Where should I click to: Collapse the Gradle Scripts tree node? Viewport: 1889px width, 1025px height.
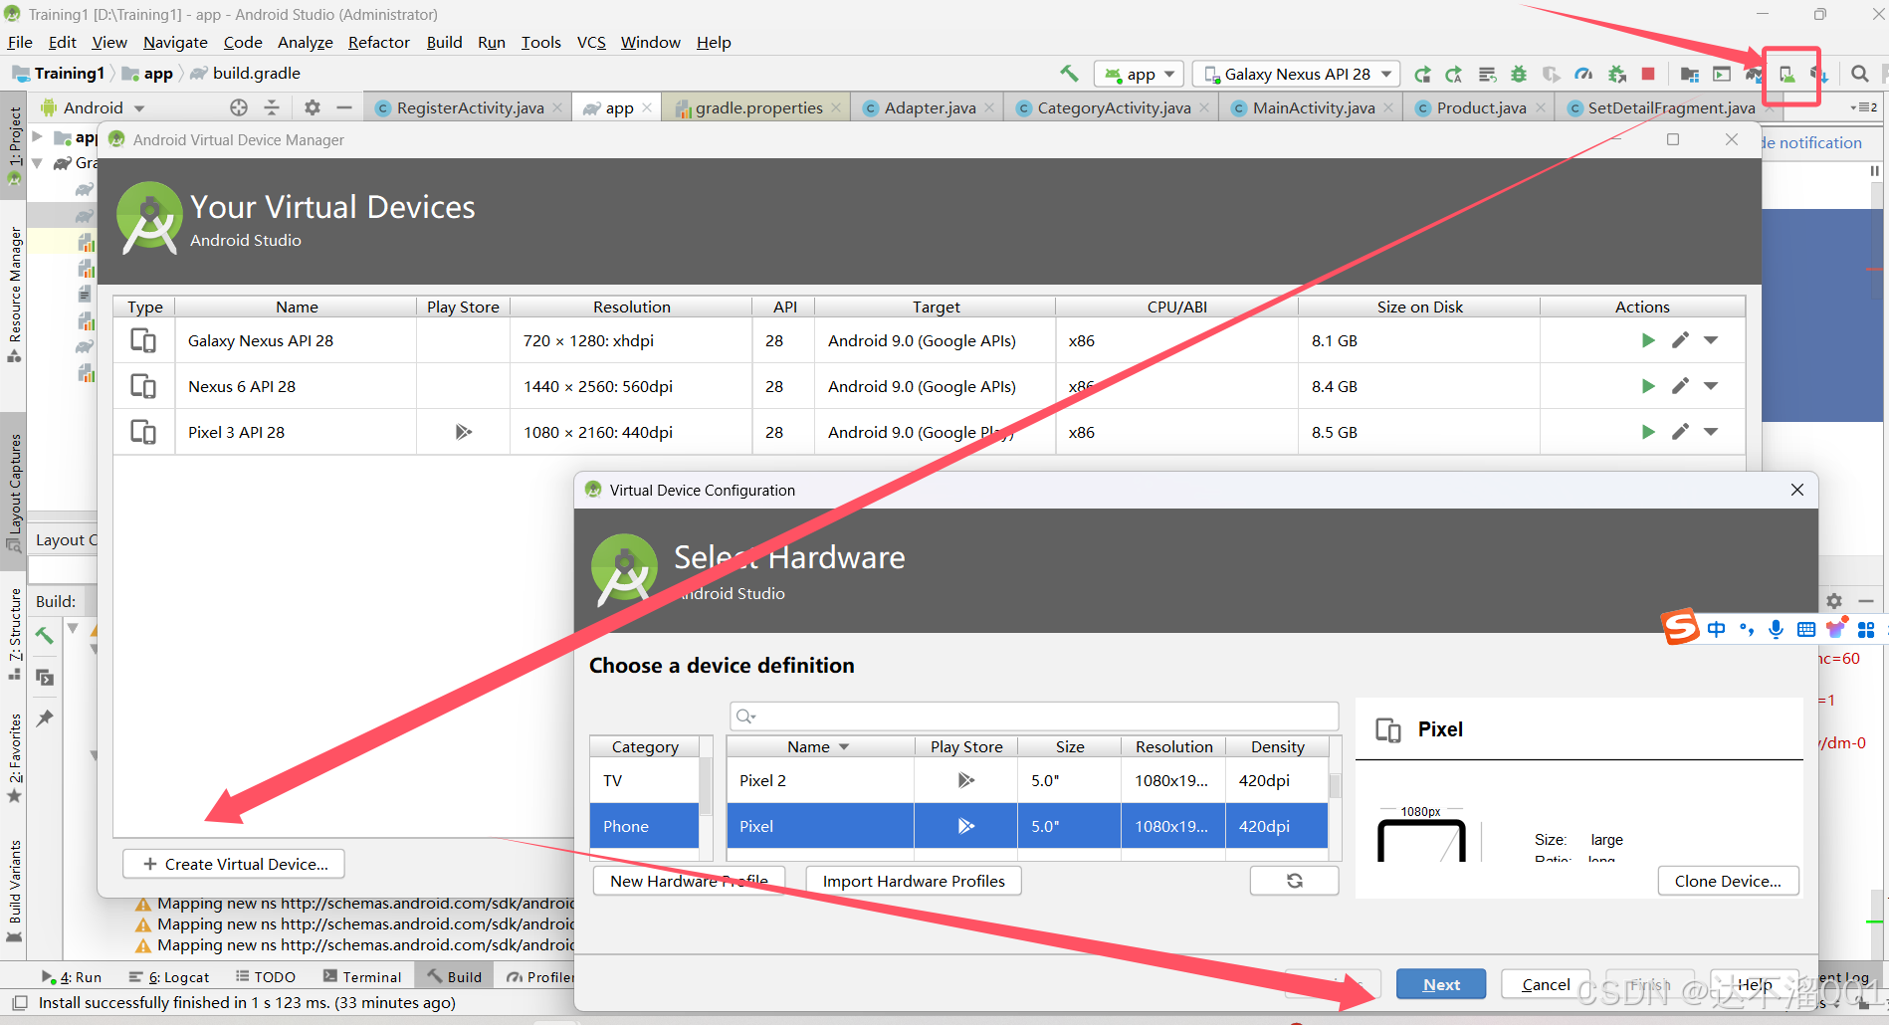pos(38,162)
